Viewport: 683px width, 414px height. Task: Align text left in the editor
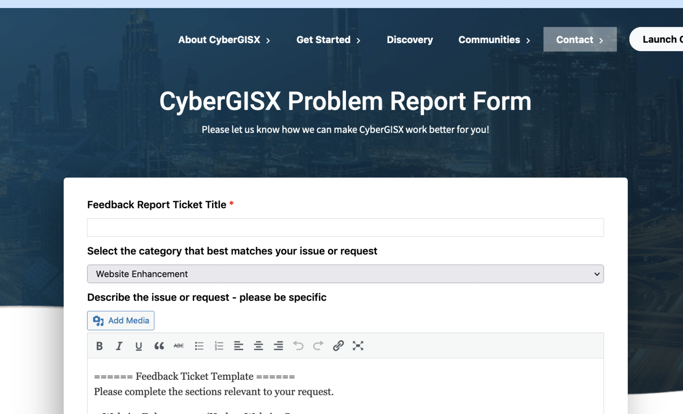(x=239, y=346)
